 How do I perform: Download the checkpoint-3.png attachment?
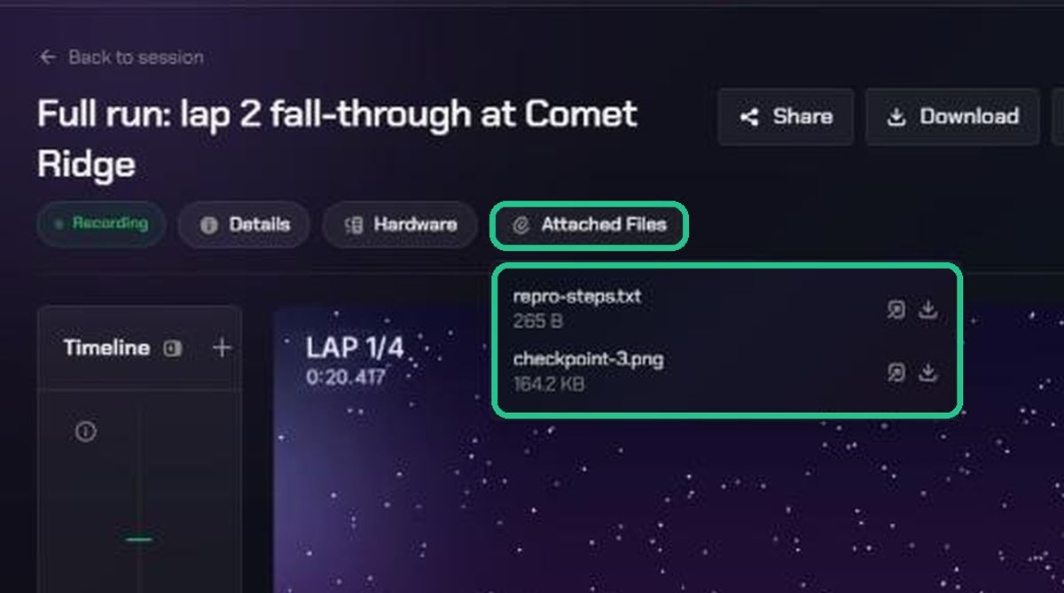(927, 373)
